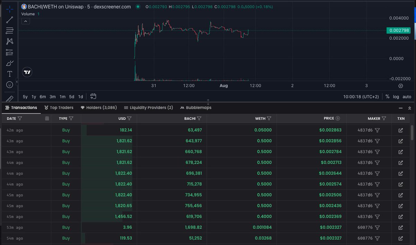
Task: Select the Text annotation tool
Action: [x=10, y=74]
